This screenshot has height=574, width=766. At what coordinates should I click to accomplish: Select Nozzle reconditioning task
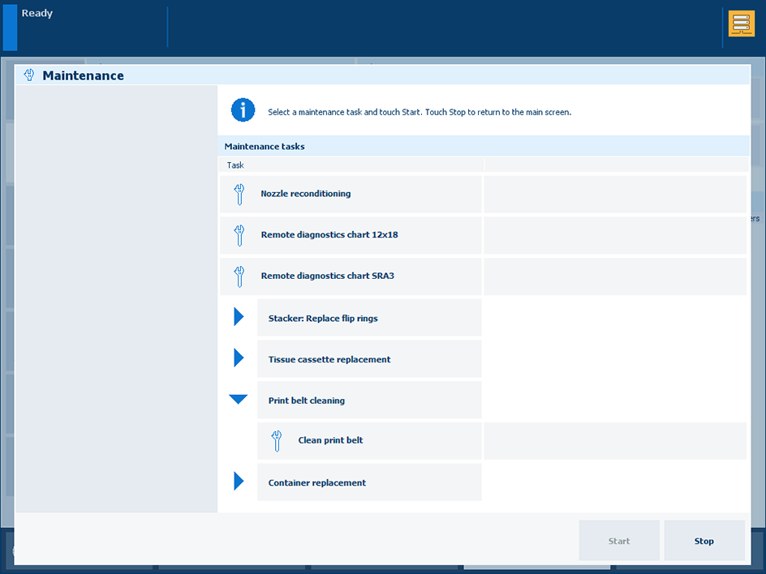(351, 195)
